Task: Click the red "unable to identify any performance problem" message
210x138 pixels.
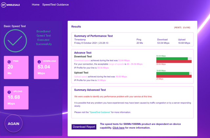Action: (113, 96)
